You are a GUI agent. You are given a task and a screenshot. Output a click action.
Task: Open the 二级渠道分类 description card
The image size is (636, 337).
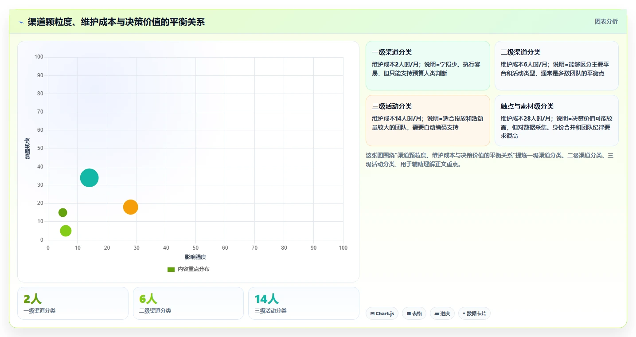pyautogui.click(x=556, y=66)
